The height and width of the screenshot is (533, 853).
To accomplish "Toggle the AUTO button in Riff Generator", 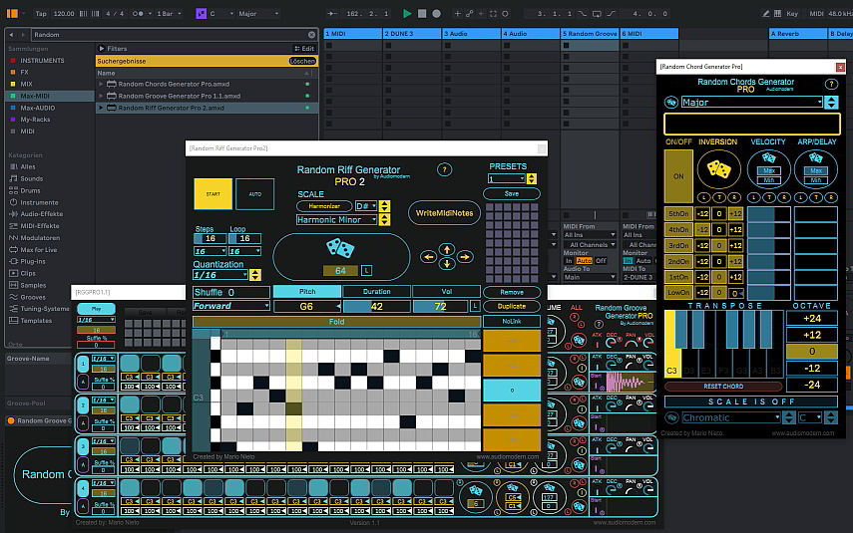I will click(x=254, y=194).
